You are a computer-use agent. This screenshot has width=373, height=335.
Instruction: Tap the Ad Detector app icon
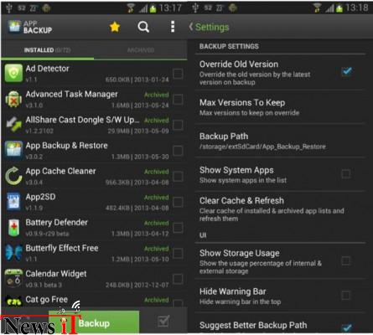point(13,73)
